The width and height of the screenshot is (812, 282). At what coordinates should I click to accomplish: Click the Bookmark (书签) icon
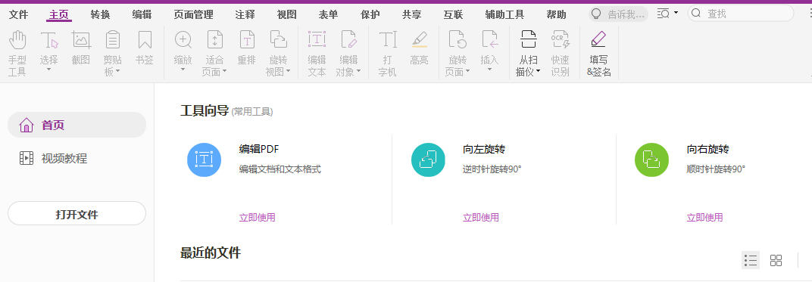point(145,40)
